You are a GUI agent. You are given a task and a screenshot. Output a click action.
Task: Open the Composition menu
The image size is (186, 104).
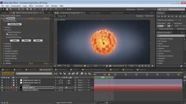(x=16, y=6)
